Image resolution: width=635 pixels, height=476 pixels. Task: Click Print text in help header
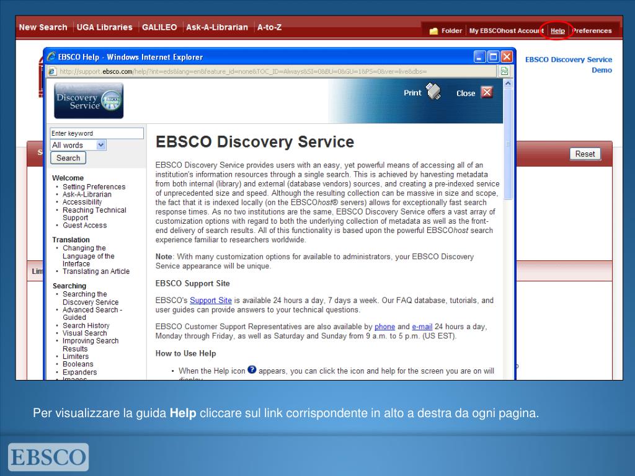click(412, 93)
